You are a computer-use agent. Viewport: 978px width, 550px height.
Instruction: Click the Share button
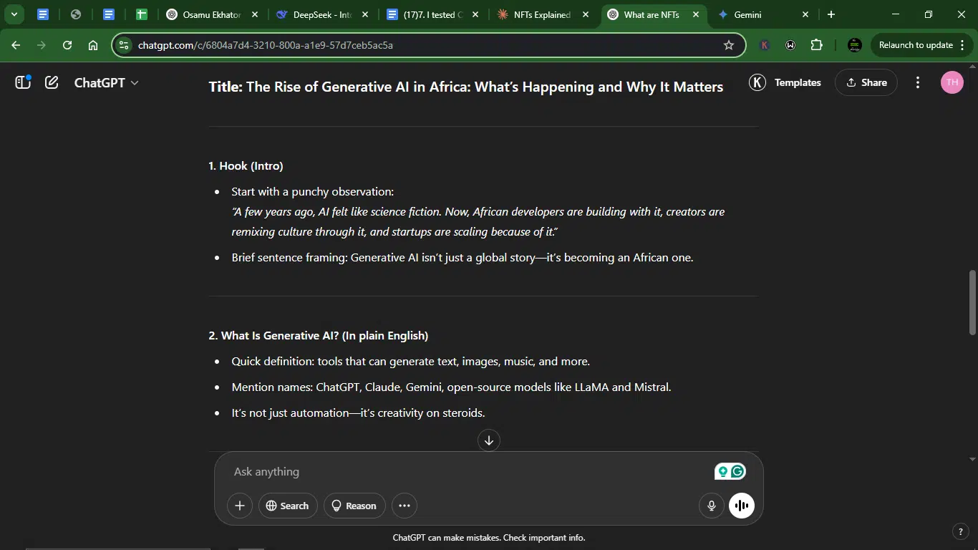pos(866,82)
